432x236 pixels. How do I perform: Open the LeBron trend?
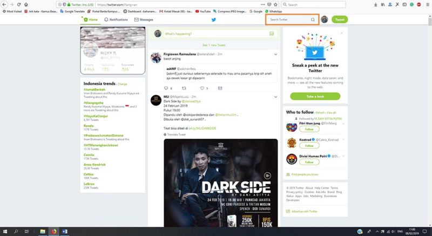(89, 184)
